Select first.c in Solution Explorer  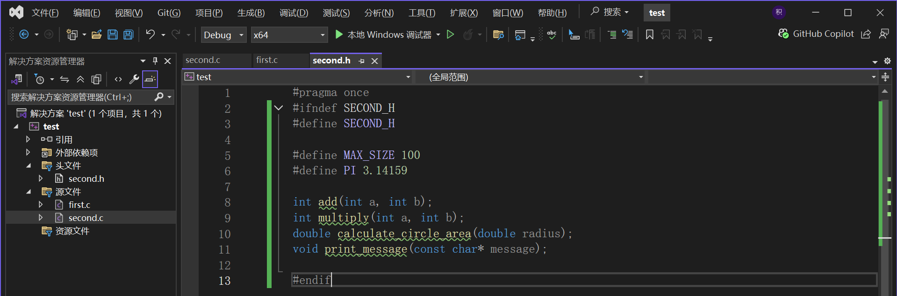tap(79, 205)
